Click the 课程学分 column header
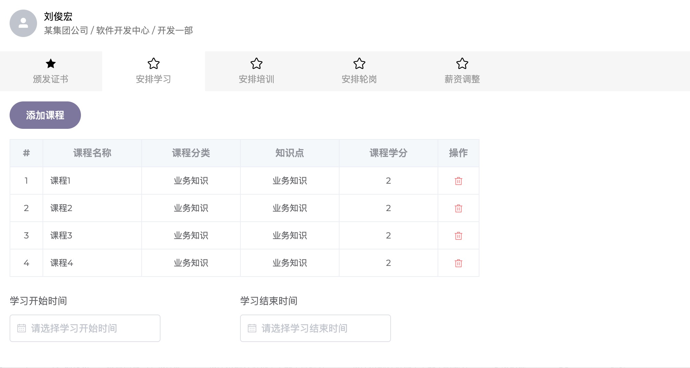The height and width of the screenshot is (368, 690). (x=388, y=153)
